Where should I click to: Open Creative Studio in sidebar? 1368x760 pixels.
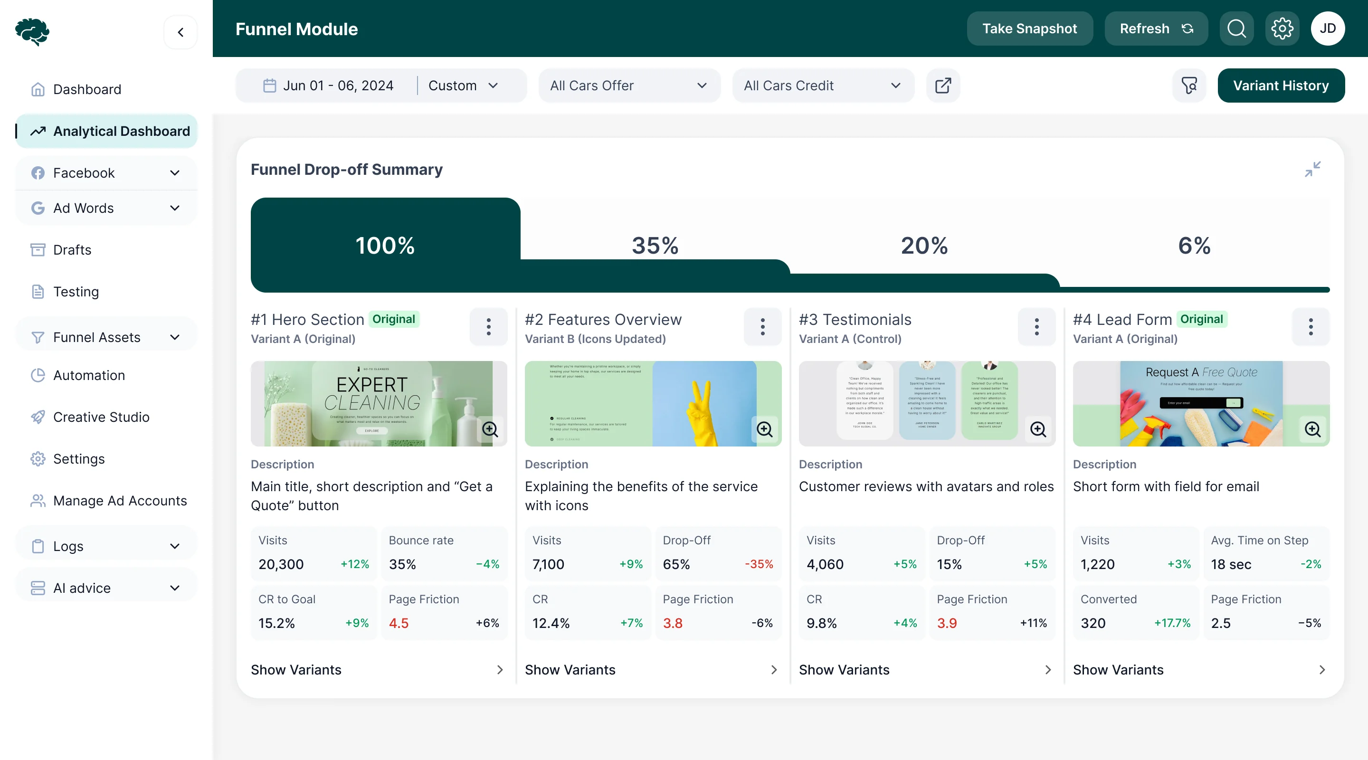coord(106,417)
